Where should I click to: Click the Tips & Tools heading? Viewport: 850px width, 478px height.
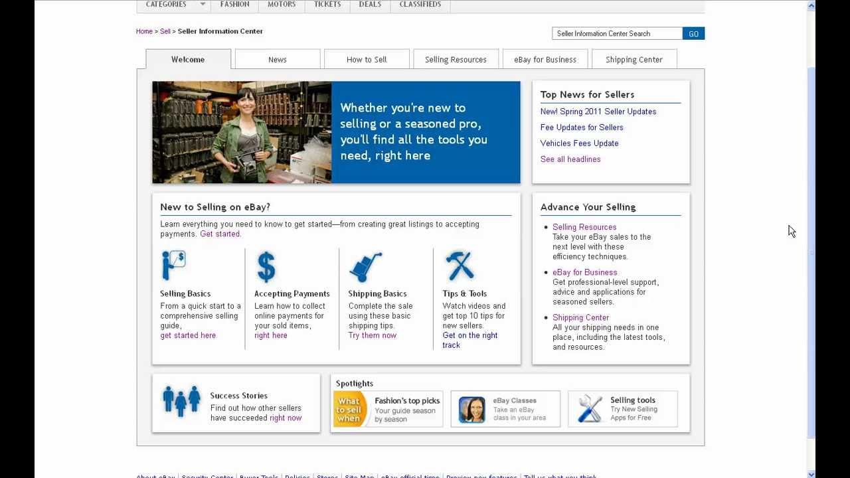[x=465, y=293]
